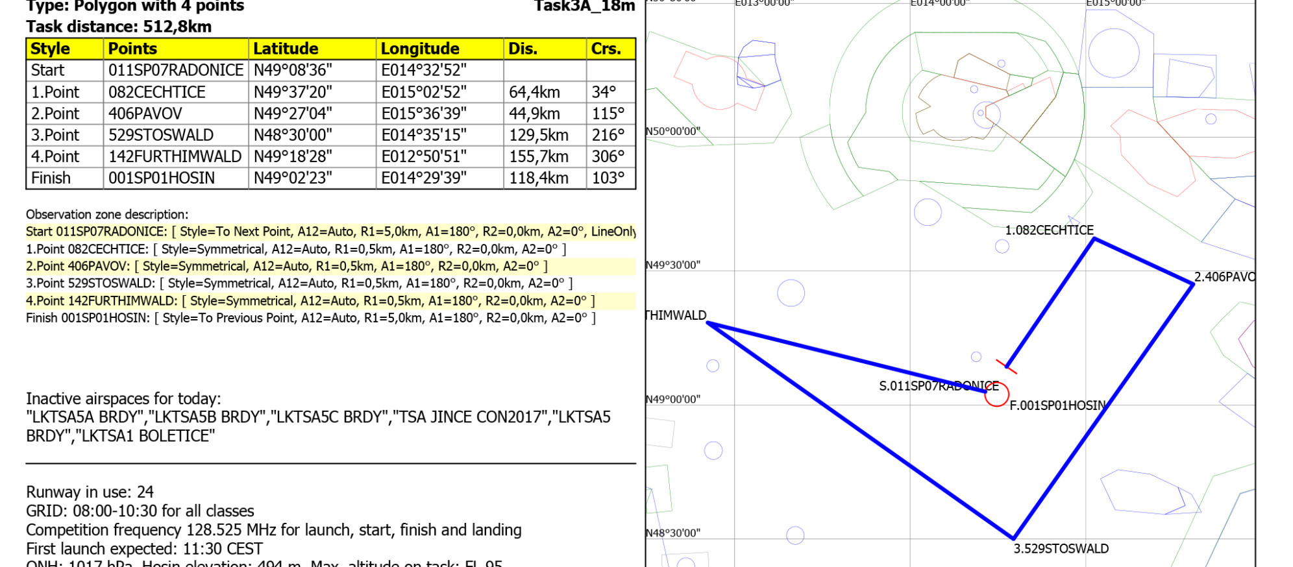Click the Task distance 512,8km text
Viewport: 1293px width, 567px height.
119,27
